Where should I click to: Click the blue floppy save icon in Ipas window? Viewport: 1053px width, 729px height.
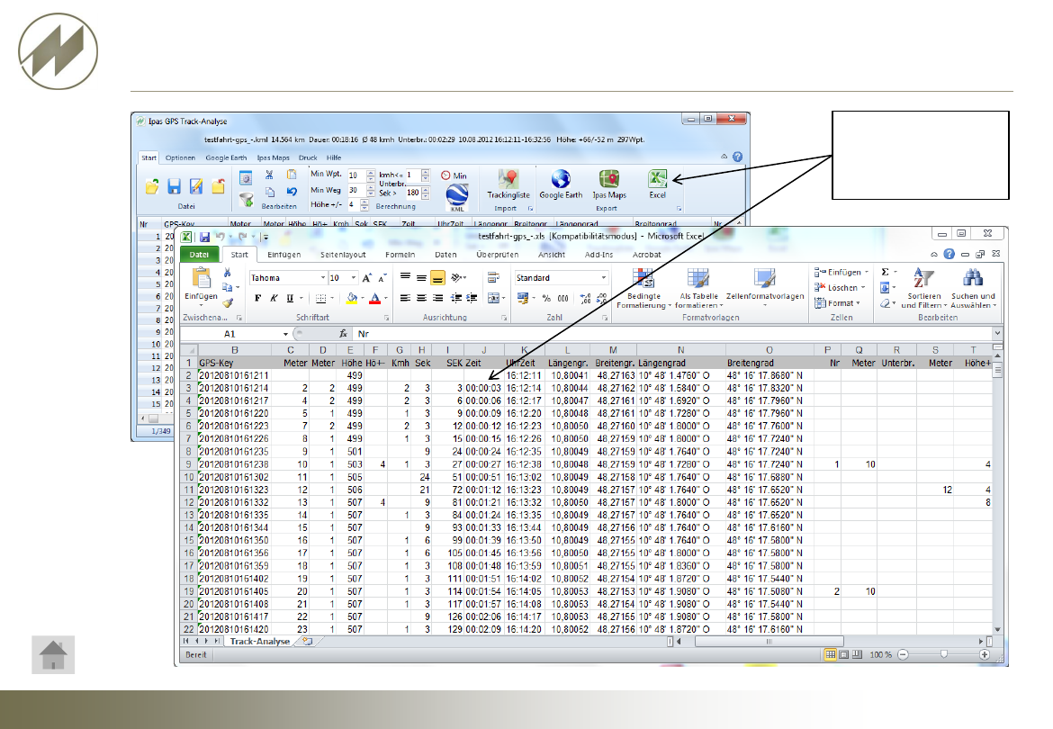point(174,186)
